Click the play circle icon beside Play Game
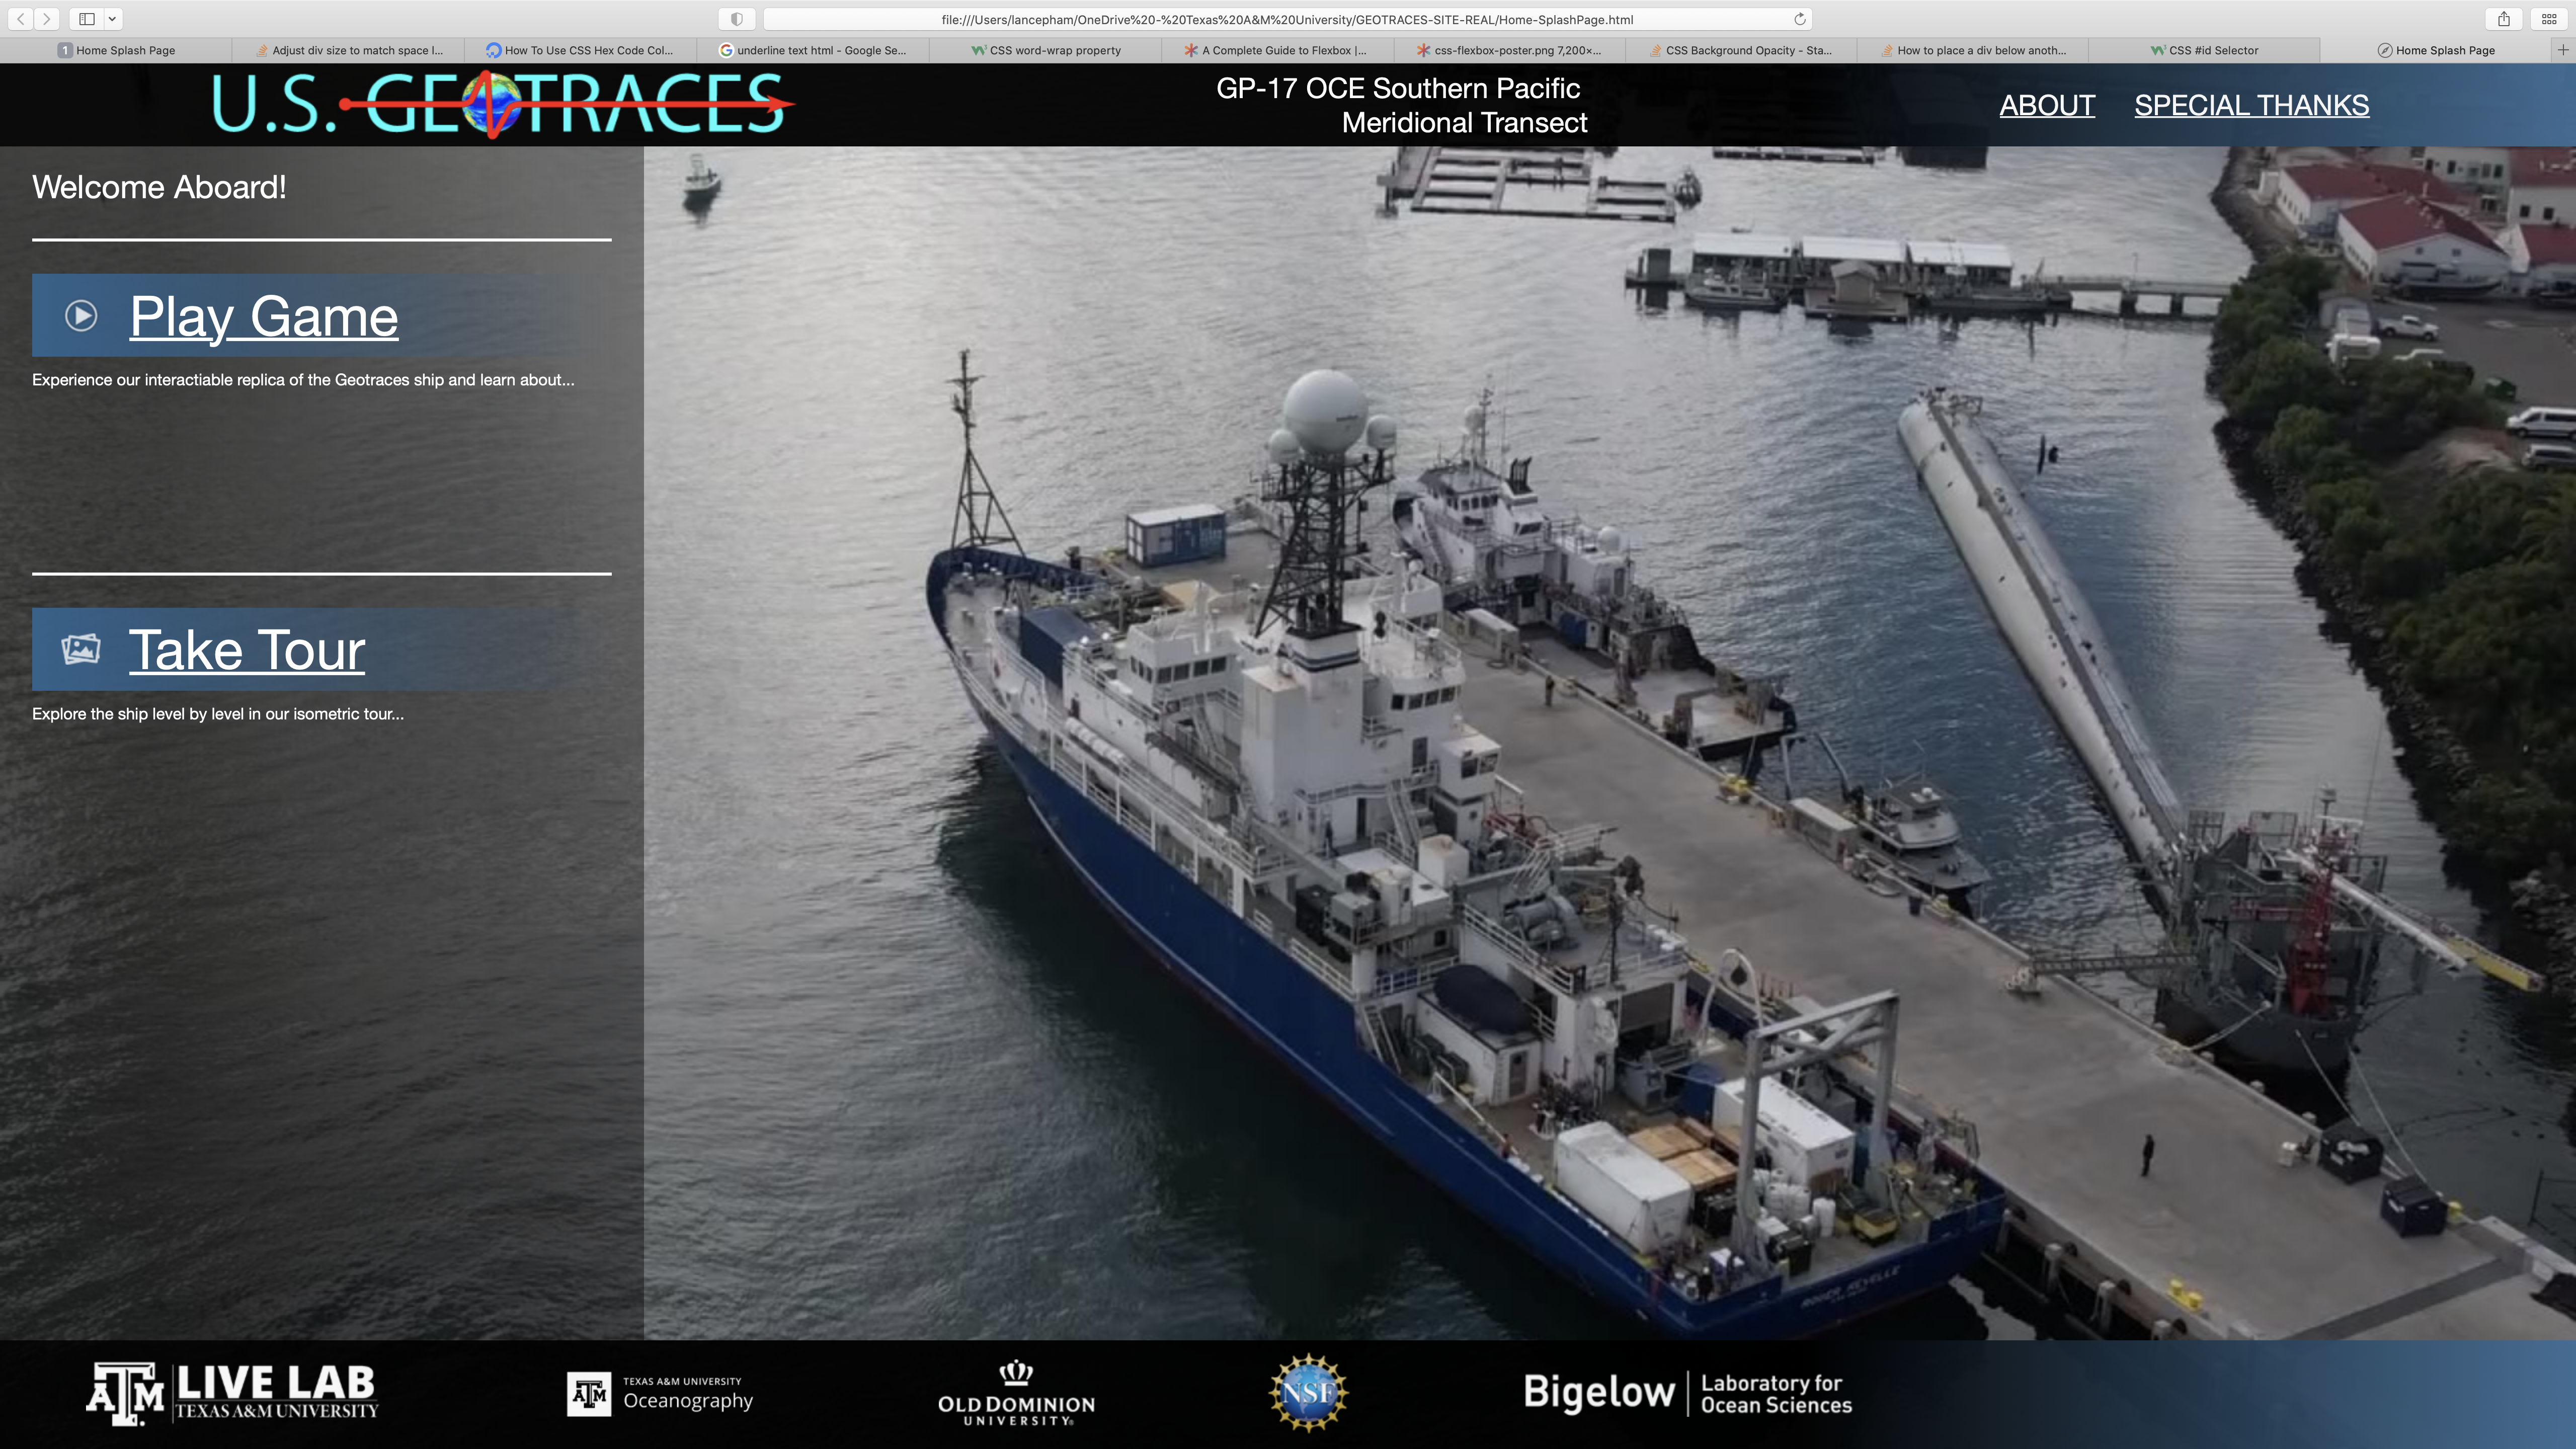Screen dimensions: 2576x1449 [x=81, y=316]
